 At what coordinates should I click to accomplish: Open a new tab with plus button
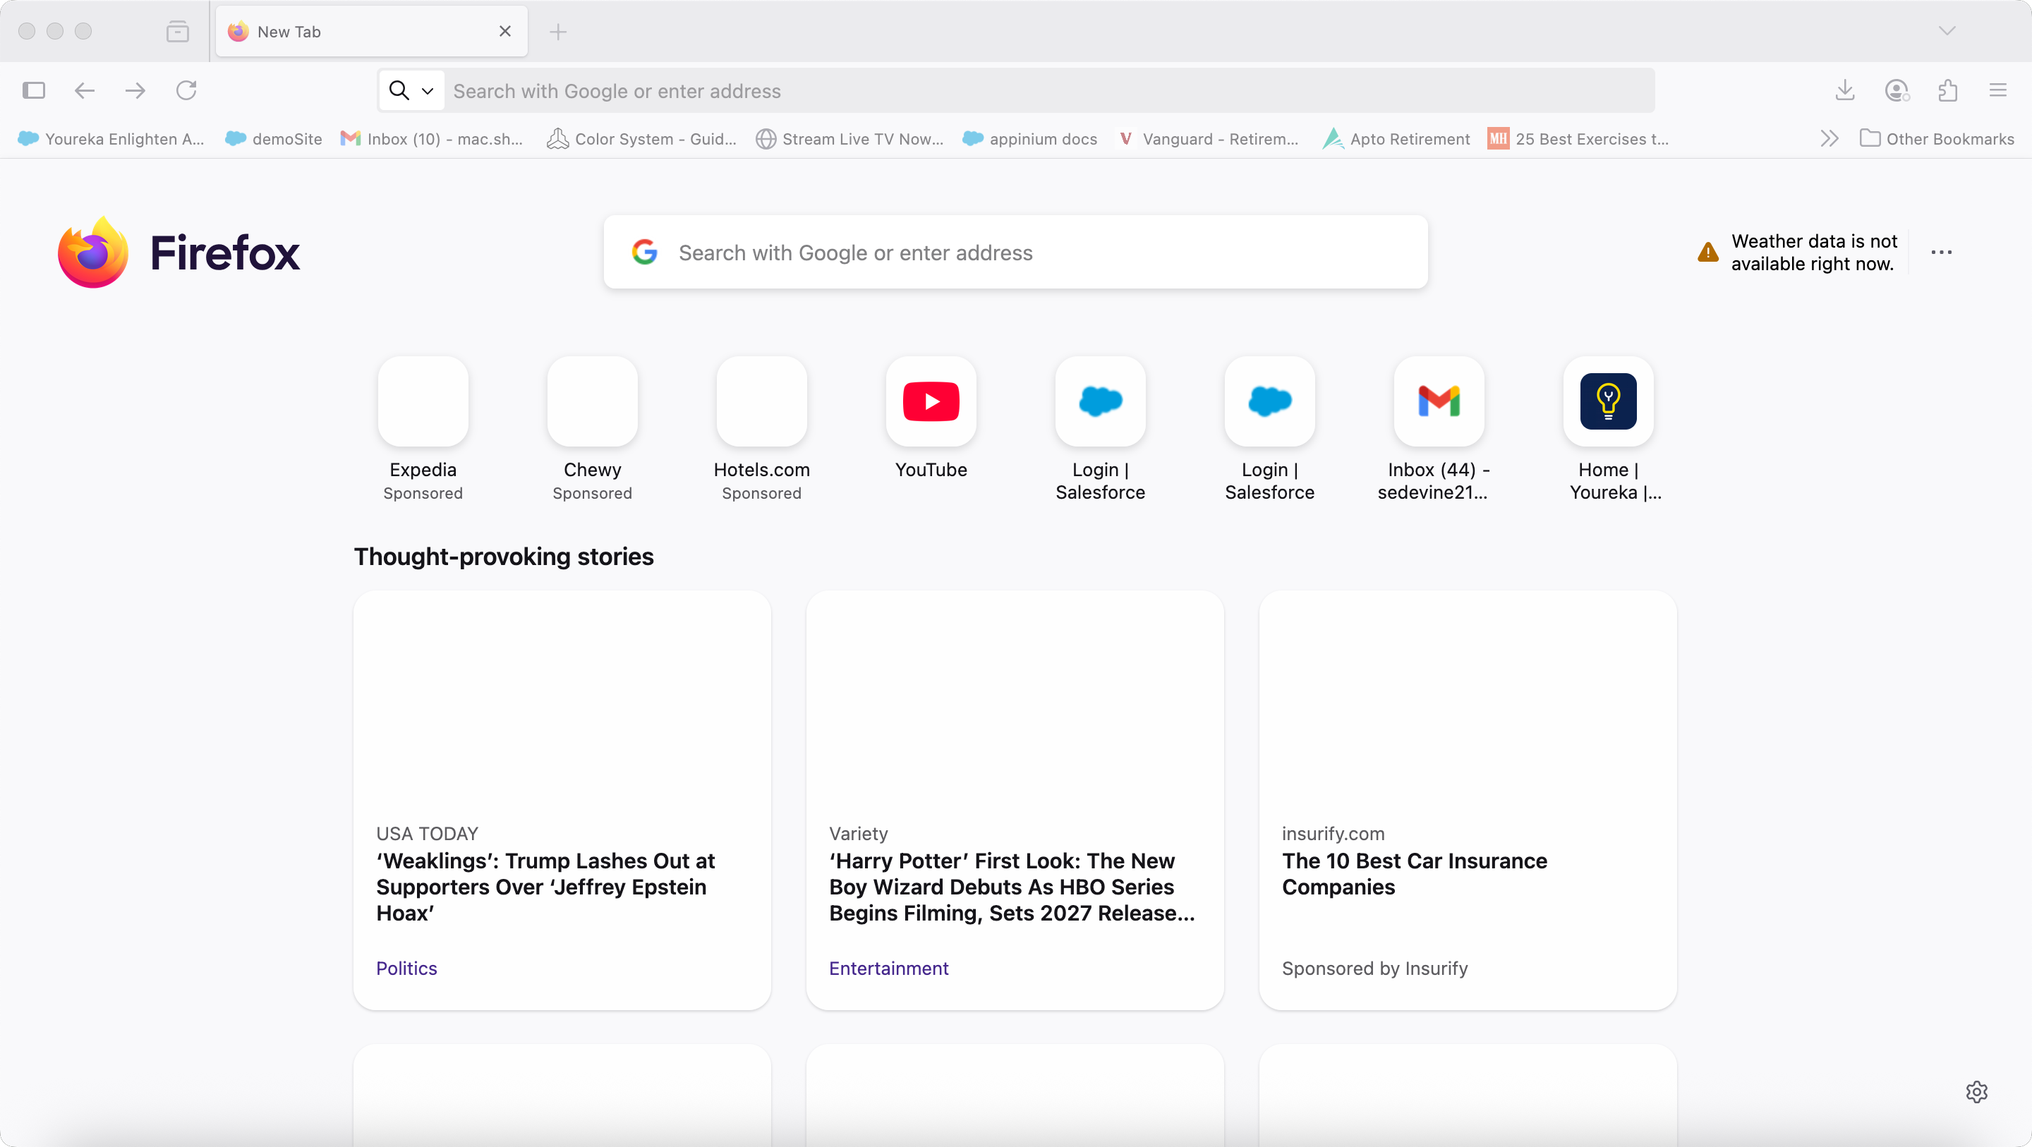(x=557, y=32)
